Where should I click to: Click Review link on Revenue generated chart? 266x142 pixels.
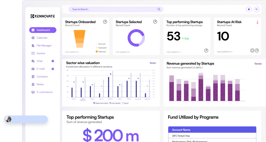click(258, 64)
